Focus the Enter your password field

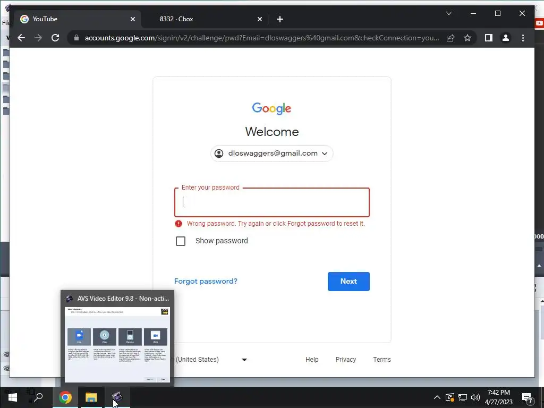[272, 202]
